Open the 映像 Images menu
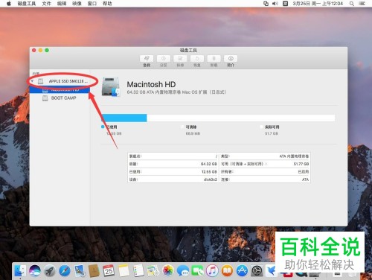 tap(77, 4)
